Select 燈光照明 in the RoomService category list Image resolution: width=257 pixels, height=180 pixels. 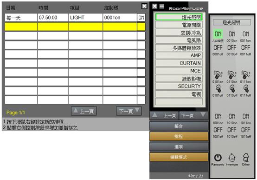[x=179, y=17]
